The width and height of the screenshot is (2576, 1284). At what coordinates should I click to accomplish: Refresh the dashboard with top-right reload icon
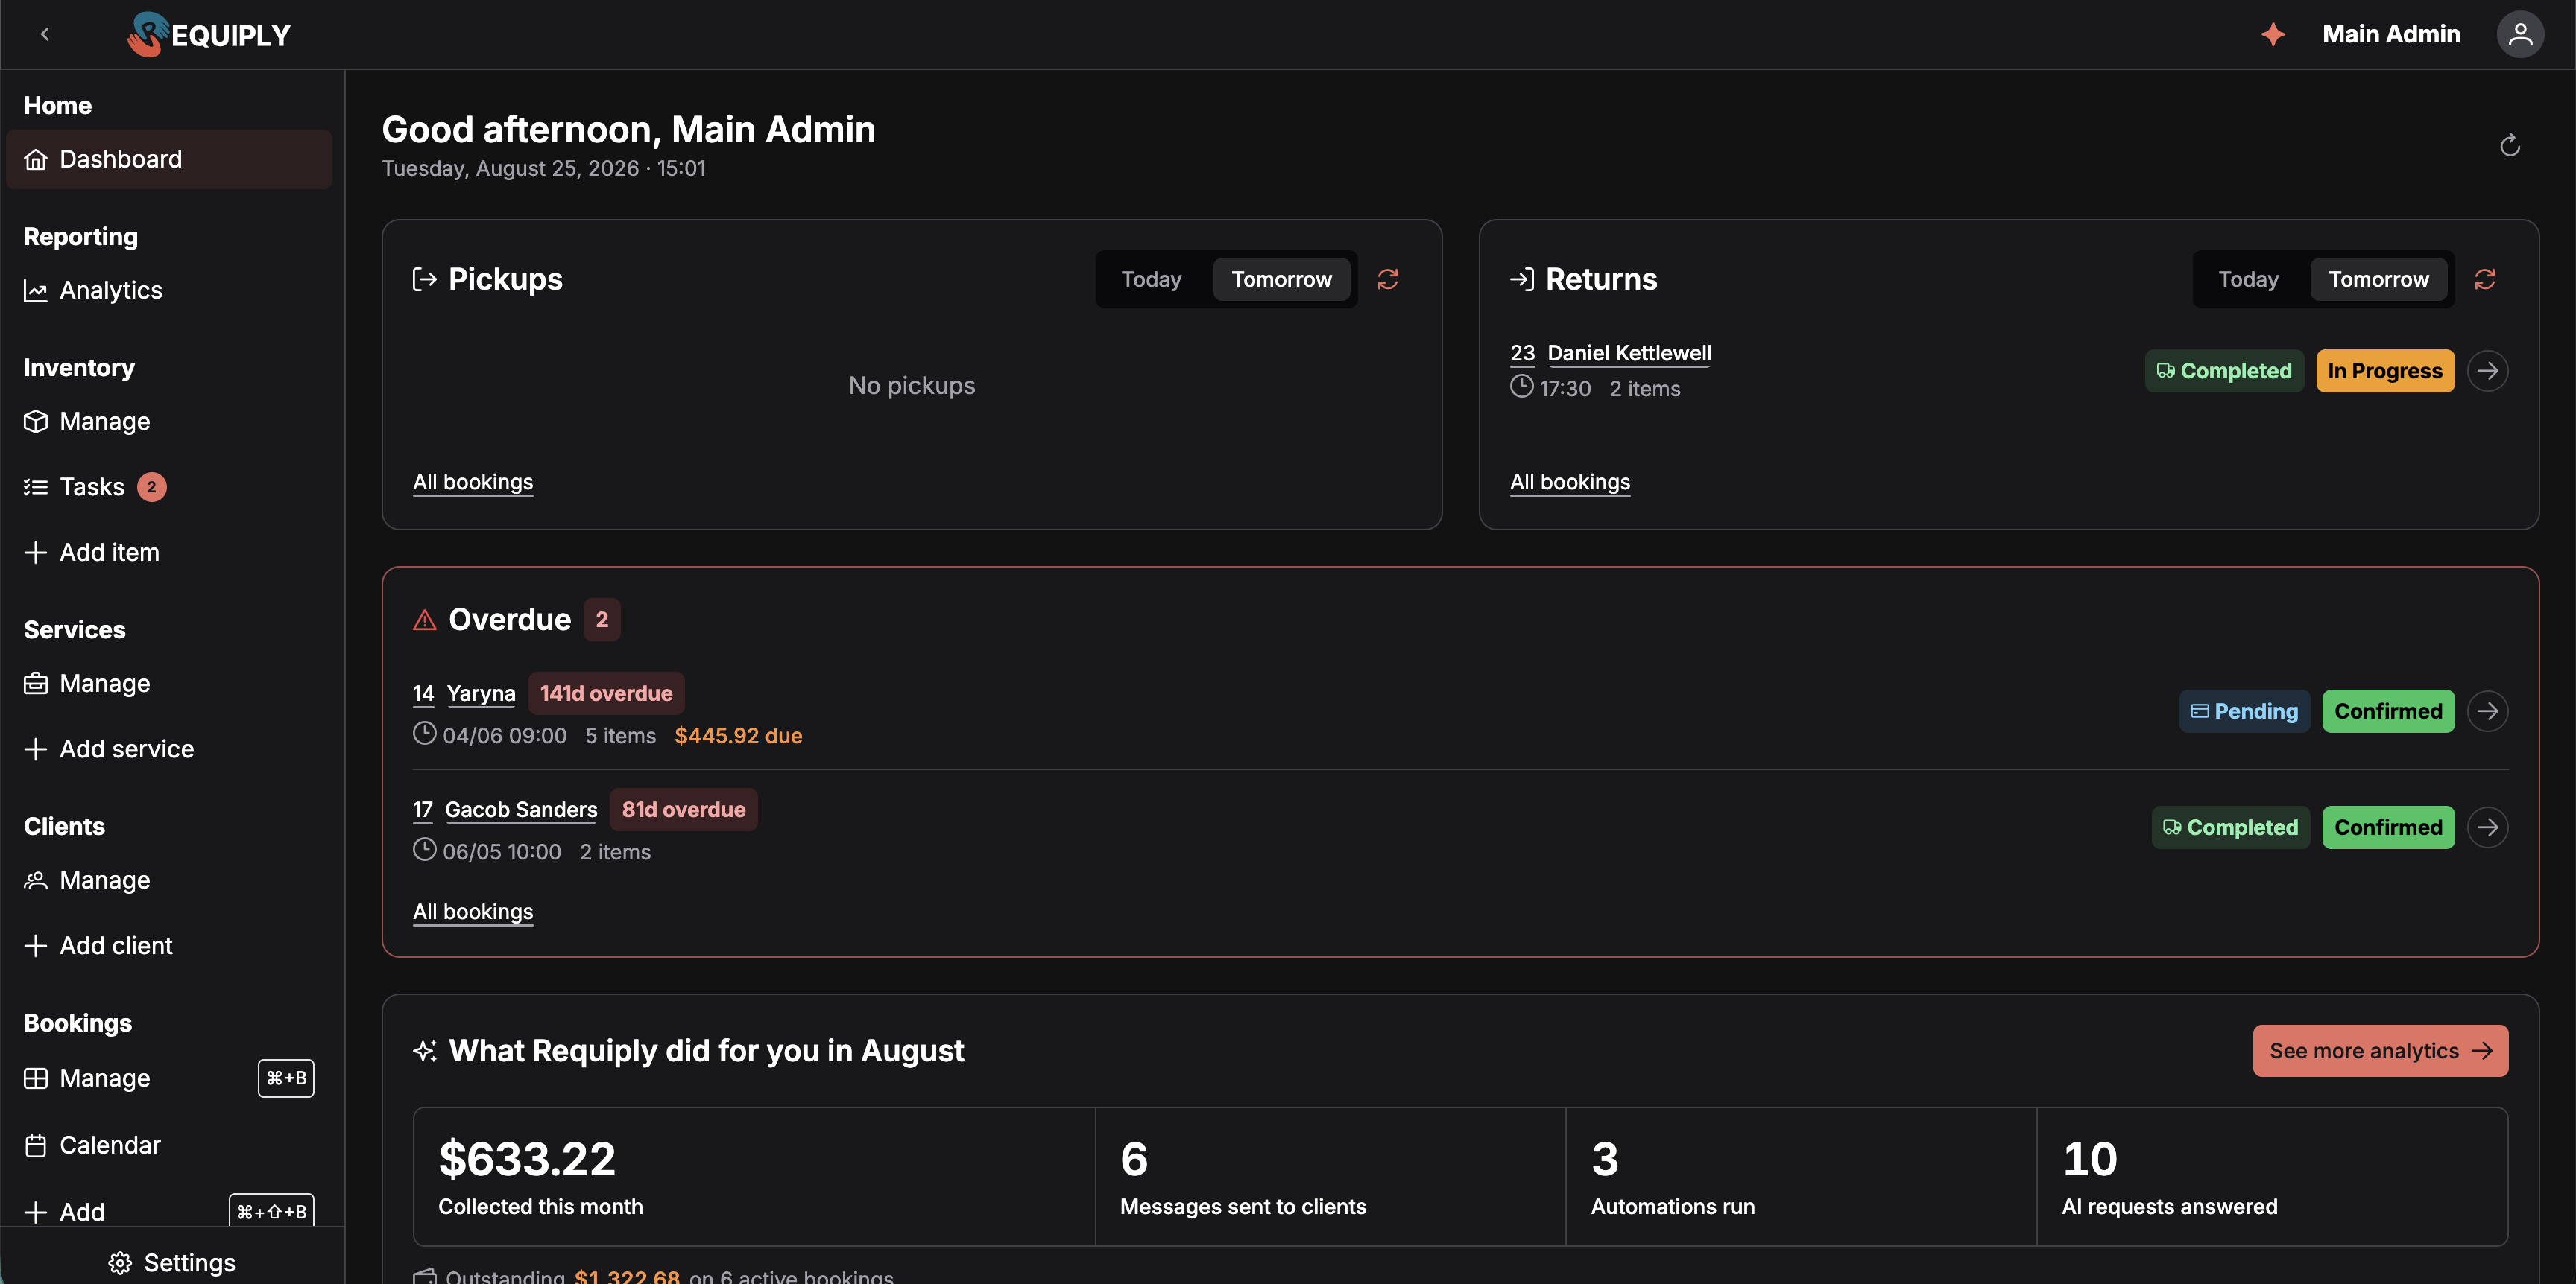pos(2509,146)
